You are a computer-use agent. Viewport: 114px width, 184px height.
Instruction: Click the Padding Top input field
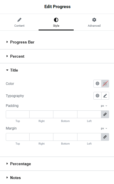pos(18,114)
